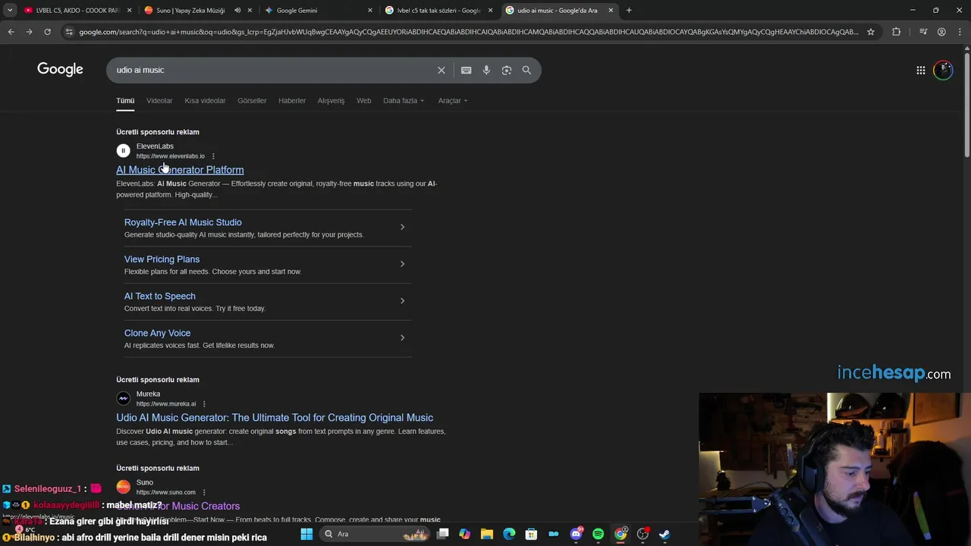
Task: Open Clone Any Voice link
Action: tap(157, 333)
